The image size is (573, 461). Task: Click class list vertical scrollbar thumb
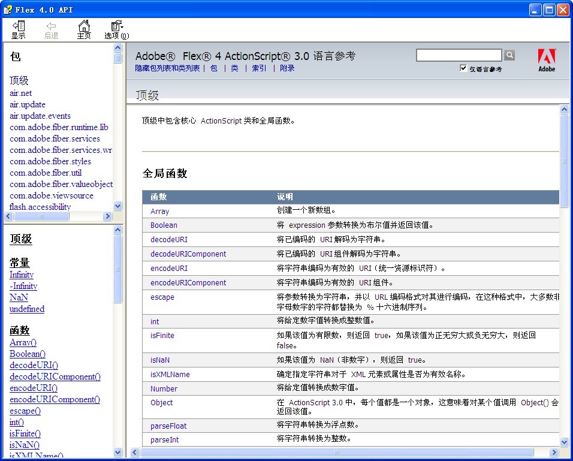[117, 269]
